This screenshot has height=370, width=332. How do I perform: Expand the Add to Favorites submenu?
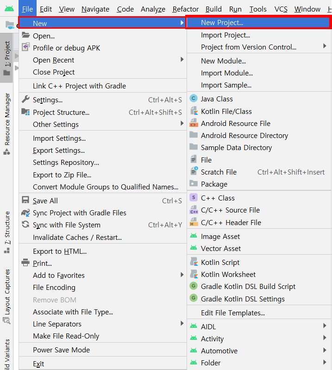click(x=182, y=275)
